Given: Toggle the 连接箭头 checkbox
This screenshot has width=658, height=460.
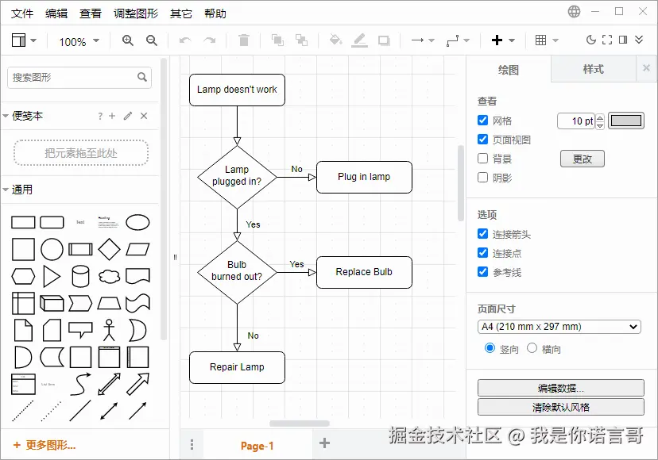Looking at the screenshot, I should [x=482, y=234].
